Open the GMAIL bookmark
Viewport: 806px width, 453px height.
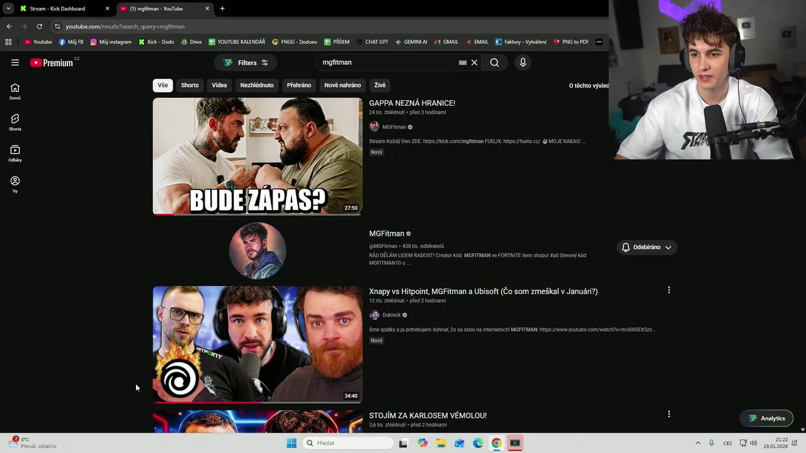click(446, 42)
